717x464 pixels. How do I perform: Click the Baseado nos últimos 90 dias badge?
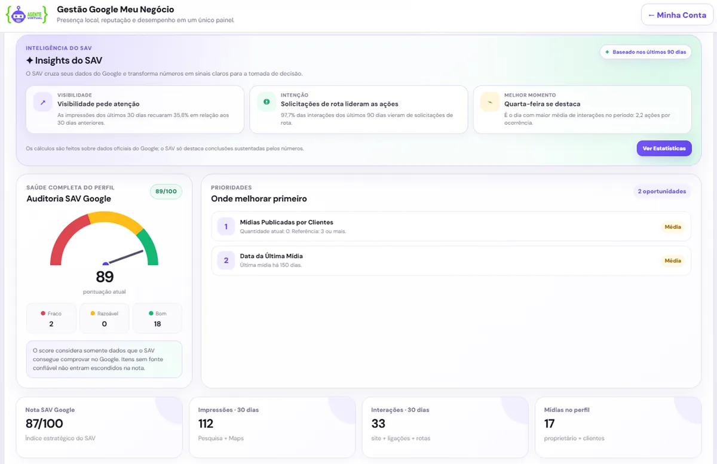[x=645, y=52]
